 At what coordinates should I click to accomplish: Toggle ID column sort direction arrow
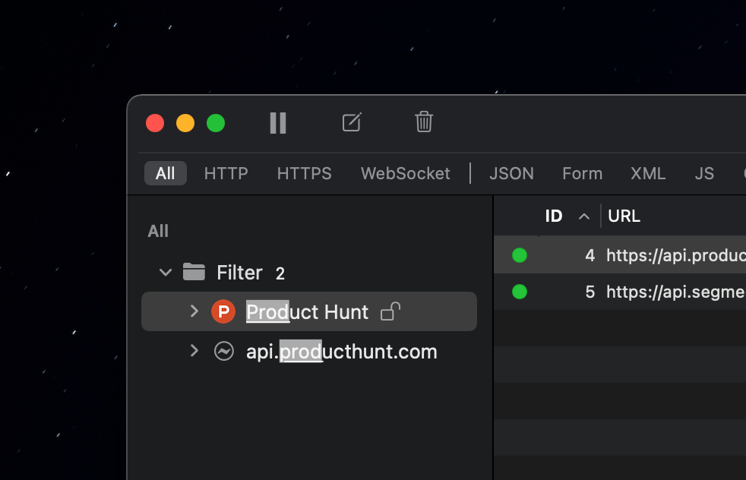[584, 216]
